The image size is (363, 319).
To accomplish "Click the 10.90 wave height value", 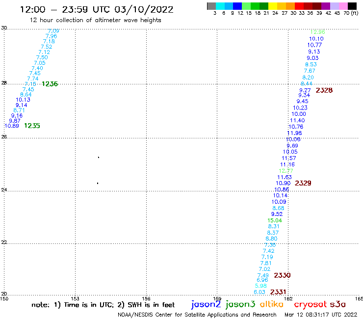I will [283, 183].
